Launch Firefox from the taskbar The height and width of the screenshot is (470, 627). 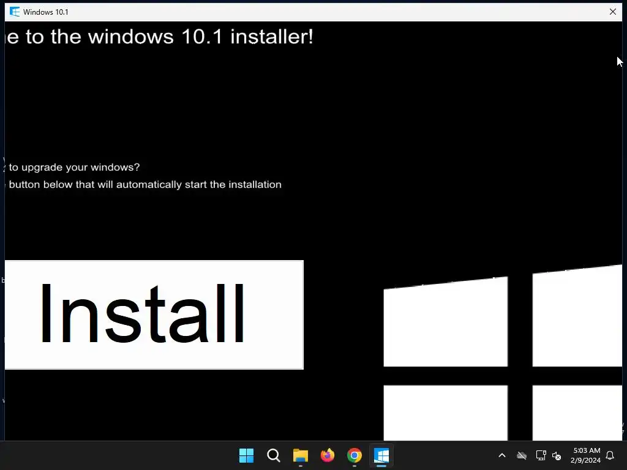pyautogui.click(x=328, y=455)
